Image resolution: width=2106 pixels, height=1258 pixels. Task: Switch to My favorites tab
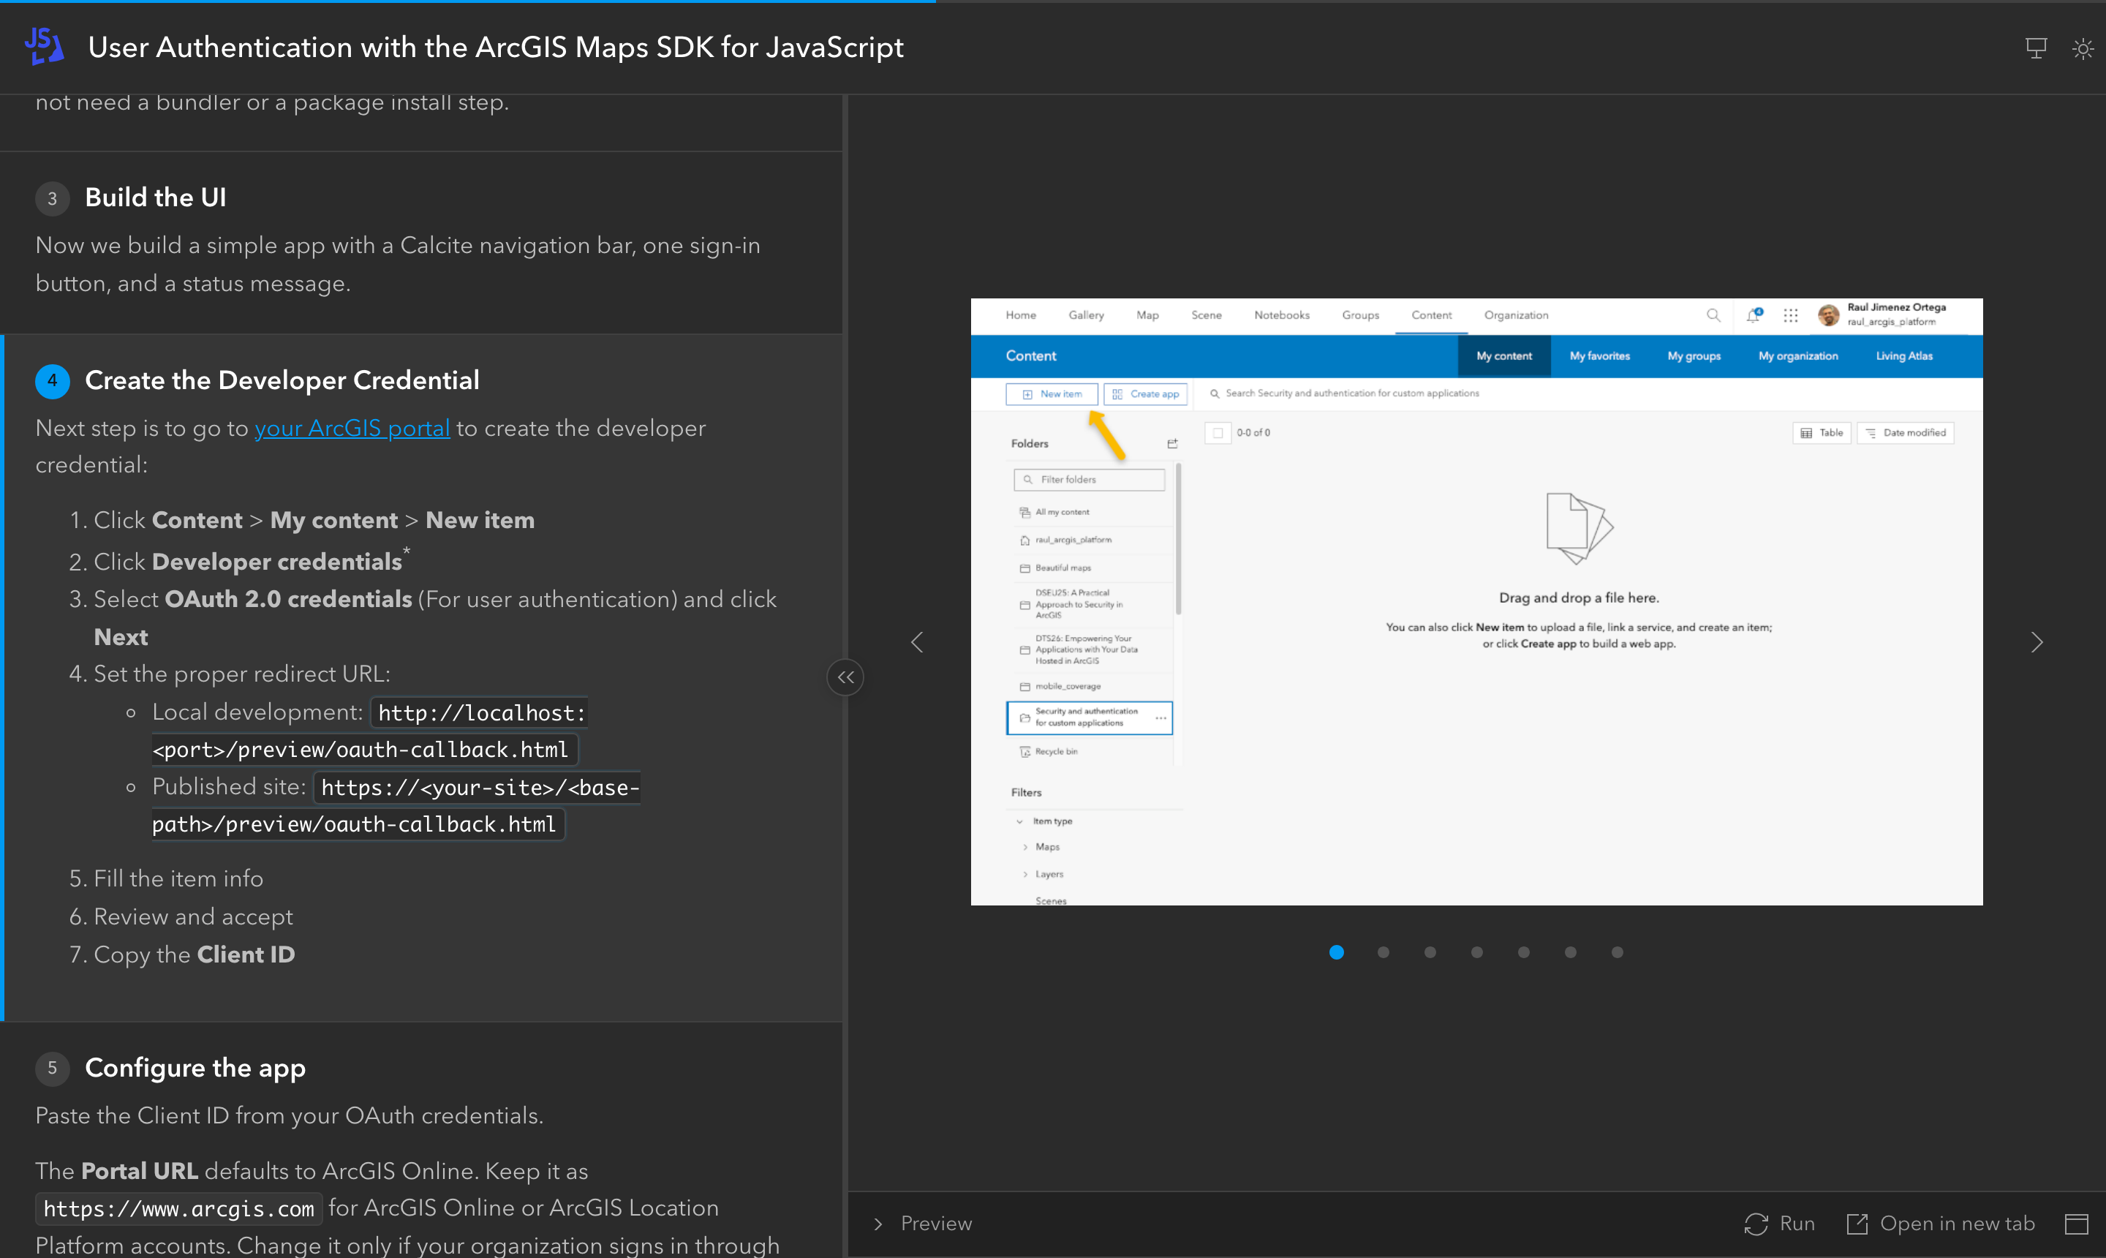(1599, 356)
